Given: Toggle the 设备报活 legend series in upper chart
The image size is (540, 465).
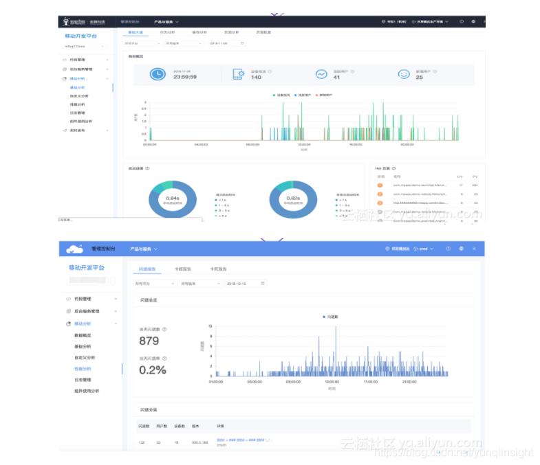Looking at the screenshot, I should click(x=281, y=95).
